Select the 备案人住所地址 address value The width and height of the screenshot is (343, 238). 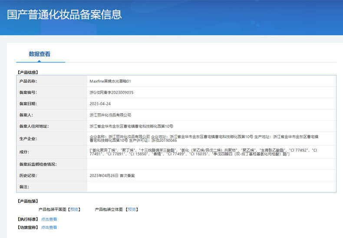(x=131, y=126)
